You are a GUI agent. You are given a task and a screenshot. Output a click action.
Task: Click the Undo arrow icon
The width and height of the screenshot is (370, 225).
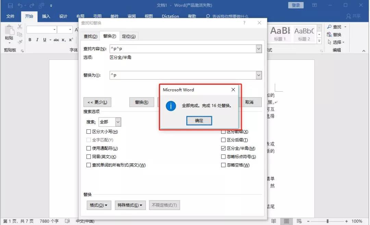(21, 5)
